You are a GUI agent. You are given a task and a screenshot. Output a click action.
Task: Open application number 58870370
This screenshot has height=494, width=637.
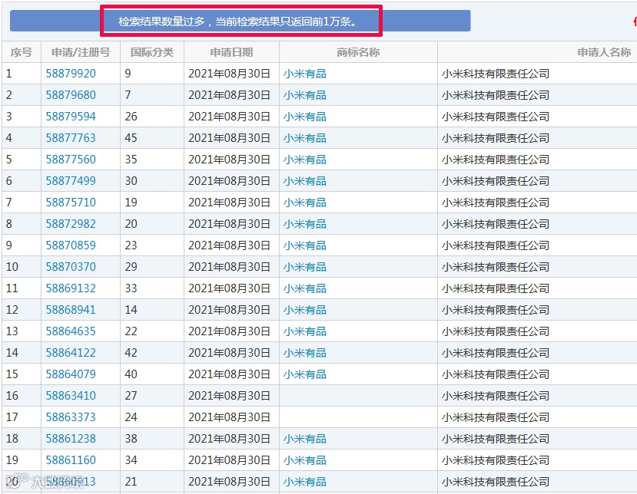coord(71,267)
